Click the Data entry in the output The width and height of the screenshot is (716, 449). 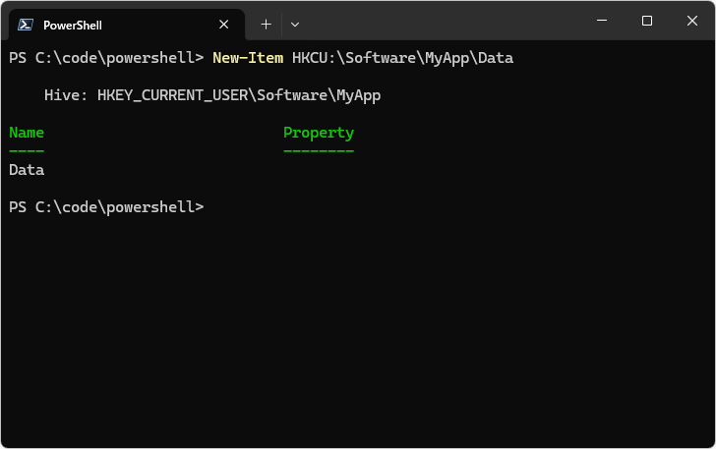click(x=27, y=170)
